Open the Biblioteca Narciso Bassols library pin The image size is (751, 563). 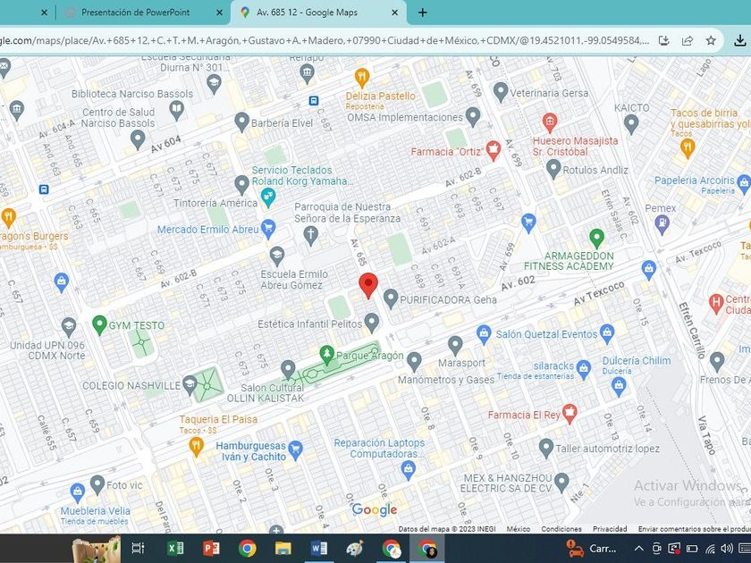pos(177,110)
